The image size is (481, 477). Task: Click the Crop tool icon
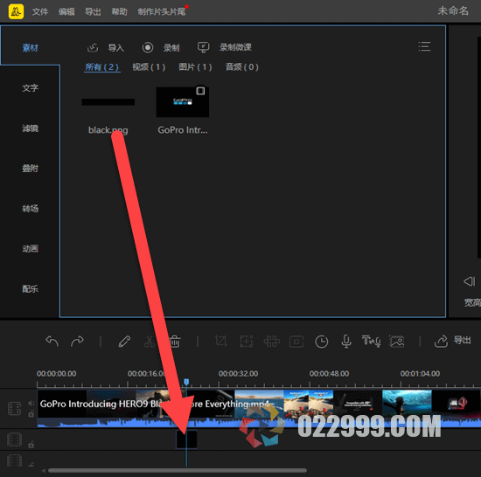(221, 342)
